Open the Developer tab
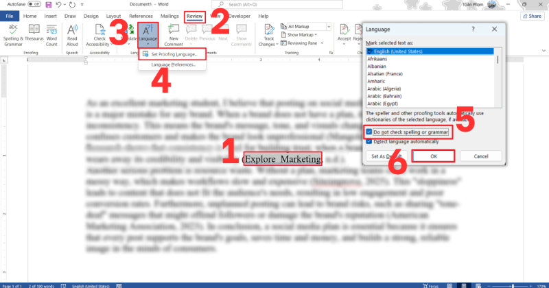Screen dimensions: 549x288 click(x=240, y=16)
